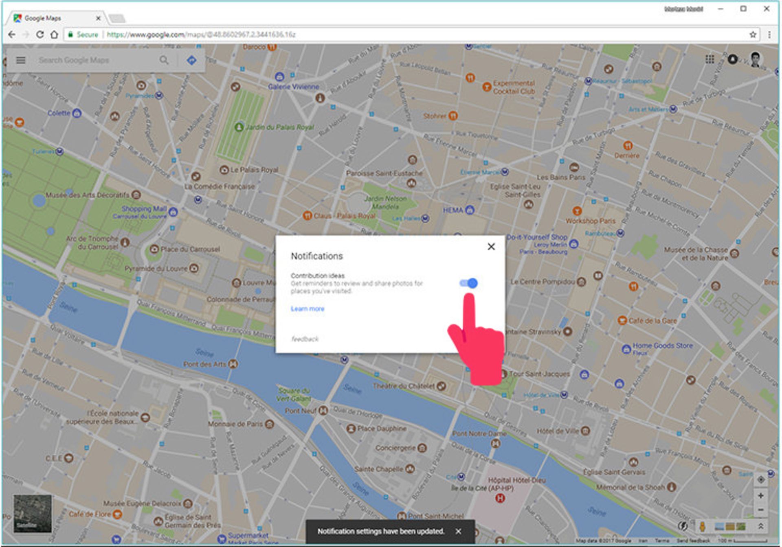The image size is (782, 547).
Task: Toggle the Contribution ideas switch
Action: pos(468,283)
